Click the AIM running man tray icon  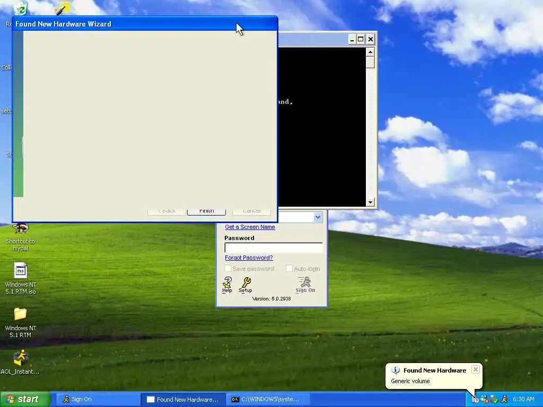(x=504, y=400)
